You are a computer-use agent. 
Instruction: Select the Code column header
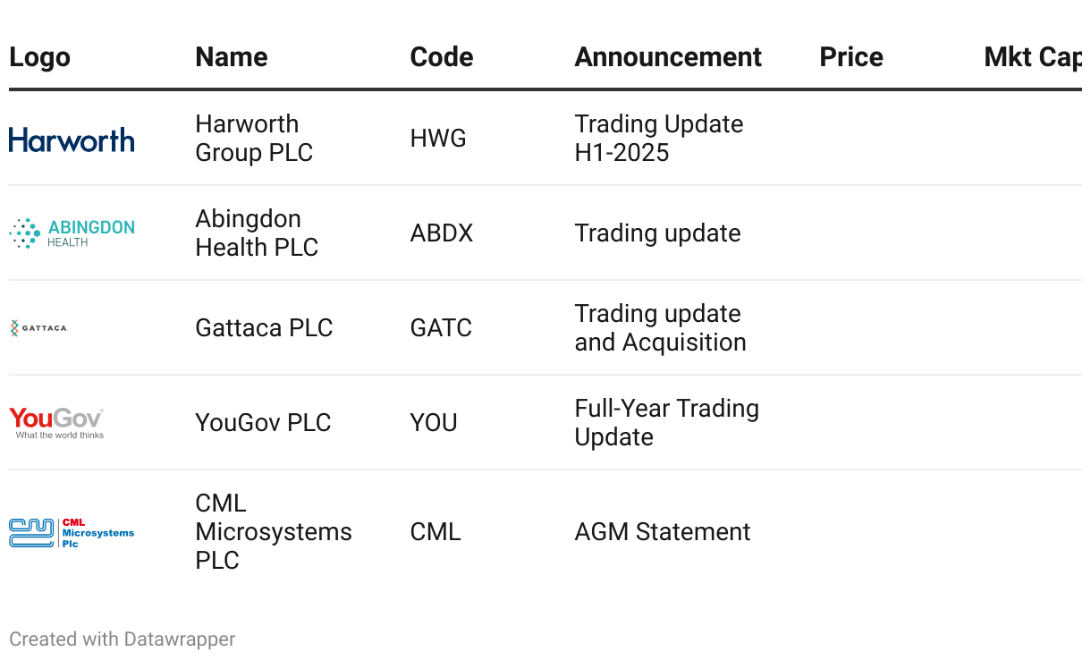click(x=442, y=57)
